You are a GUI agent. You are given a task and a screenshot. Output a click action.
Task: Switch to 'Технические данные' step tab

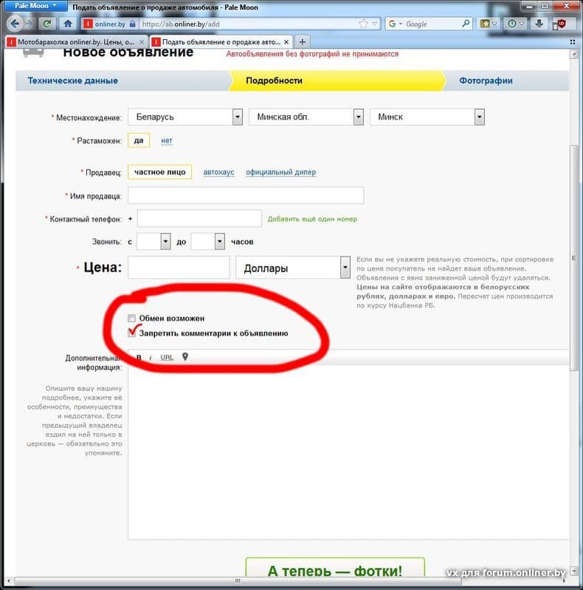tap(72, 80)
